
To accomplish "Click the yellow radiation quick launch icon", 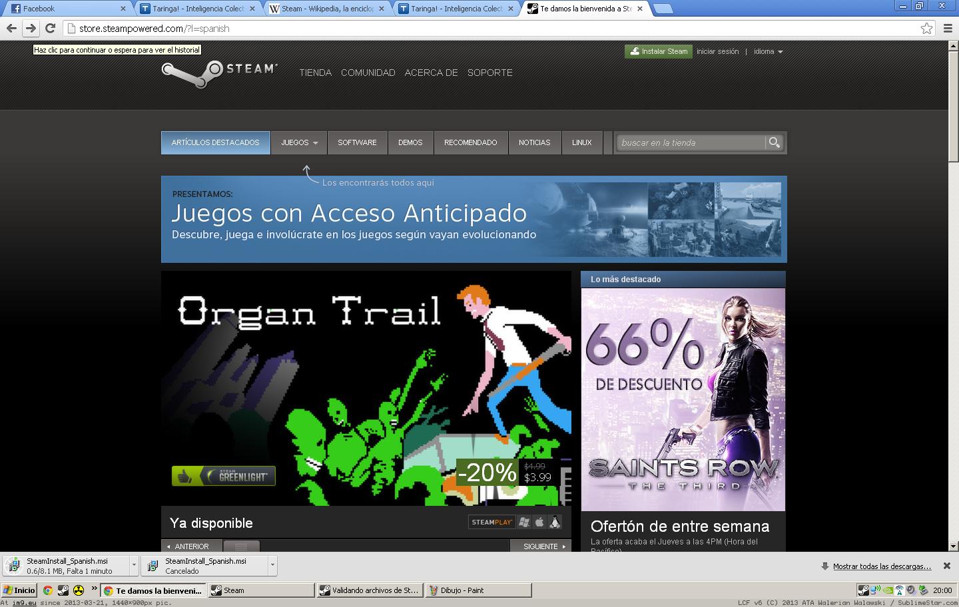I will (x=79, y=590).
